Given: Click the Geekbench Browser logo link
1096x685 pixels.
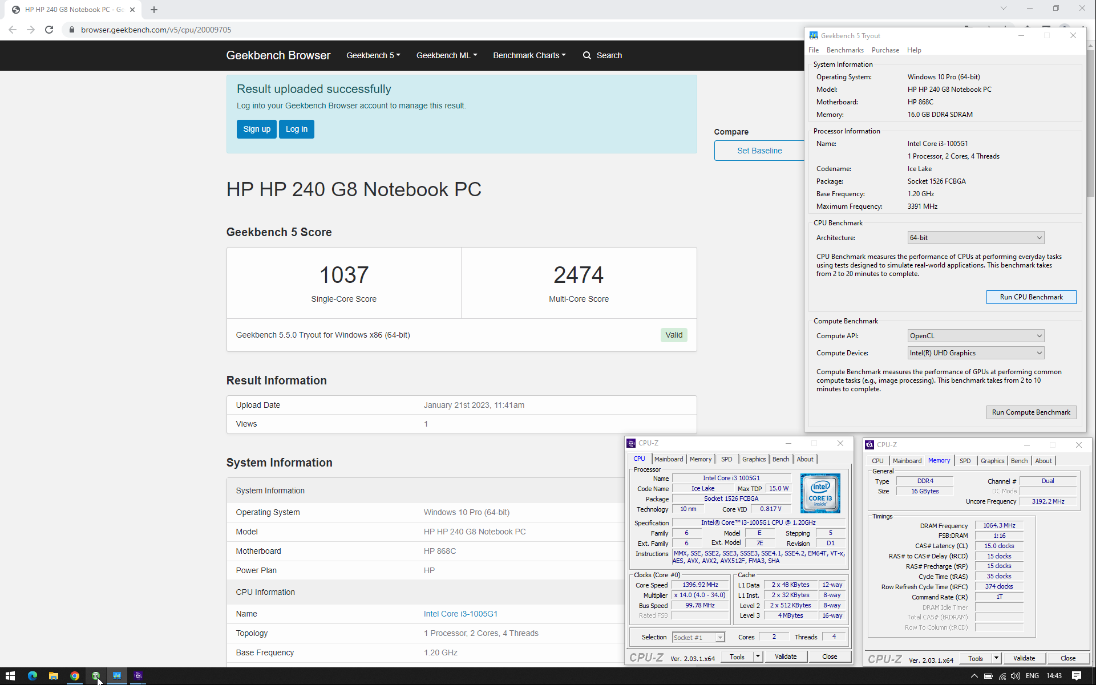Looking at the screenshot, I should pos(278,55).
